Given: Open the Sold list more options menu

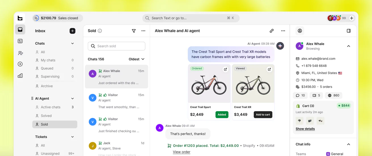Looking at the screenshot, I should point(143,31).
